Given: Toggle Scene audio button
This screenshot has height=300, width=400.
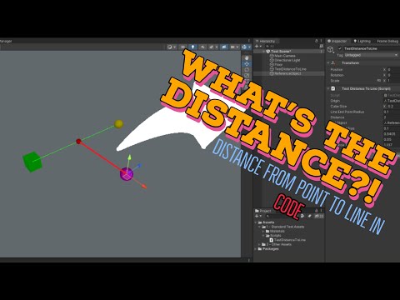Looking at the screenshot, I should pyautogui.click(x=202, y=47).
